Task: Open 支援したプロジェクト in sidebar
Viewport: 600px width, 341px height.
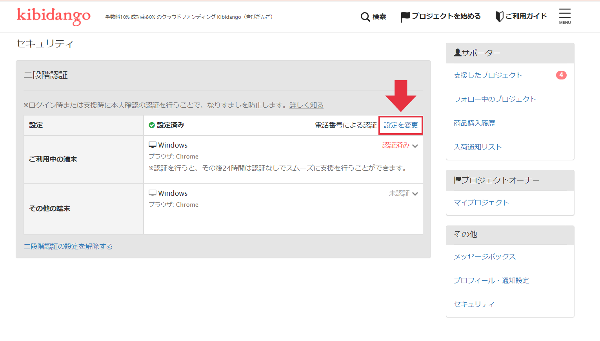Action: coord(488,75)
